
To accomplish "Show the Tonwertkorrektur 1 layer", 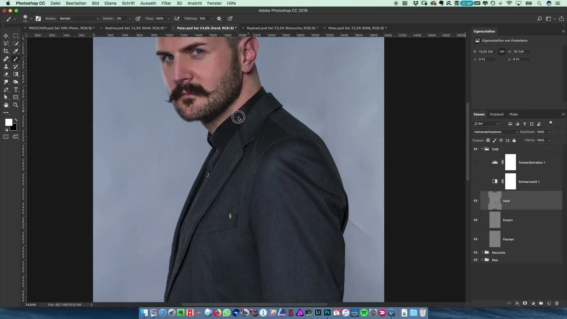I will pos(475,162).
